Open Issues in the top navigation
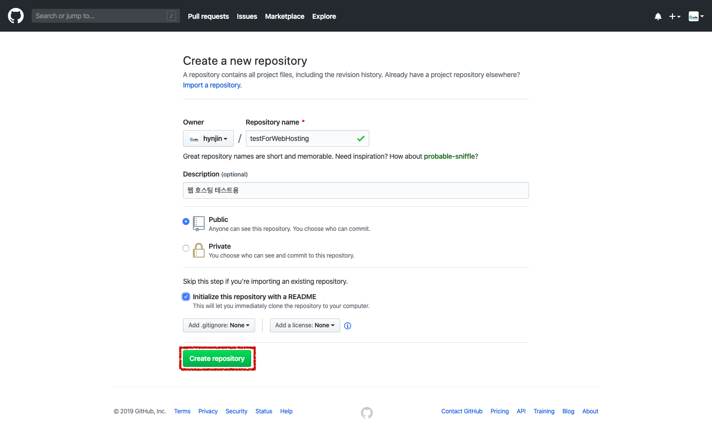The height and width of the screenshot is (445, 712). tap(247, 16)
